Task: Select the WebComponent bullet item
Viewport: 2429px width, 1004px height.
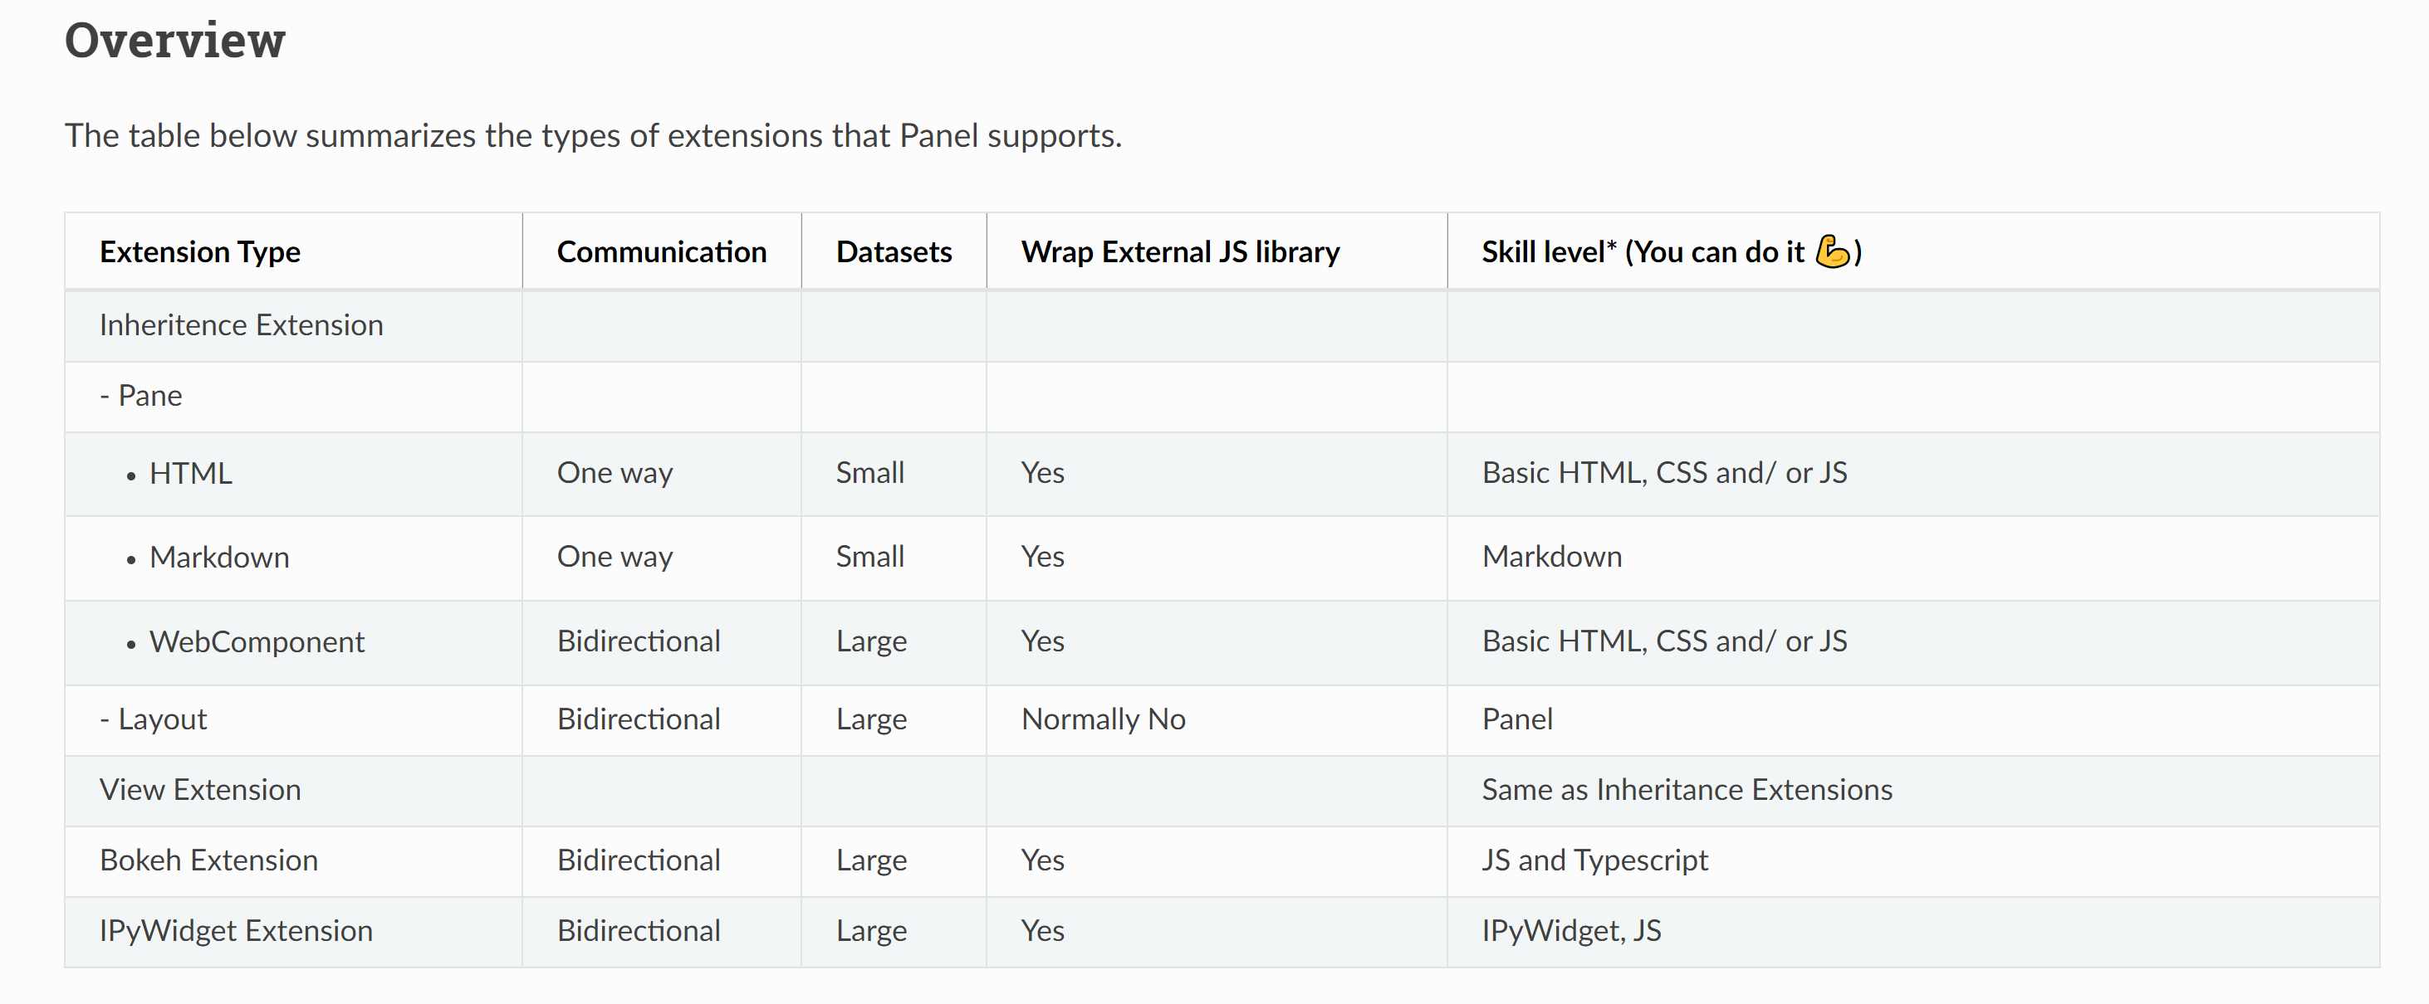Action: coord(257,642)
